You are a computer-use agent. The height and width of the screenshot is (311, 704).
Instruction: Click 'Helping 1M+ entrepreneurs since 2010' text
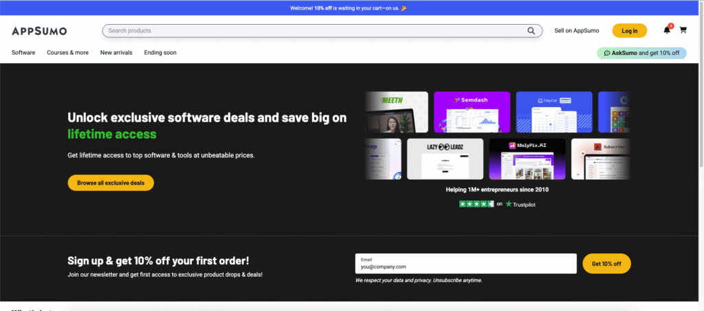[497, 189]
